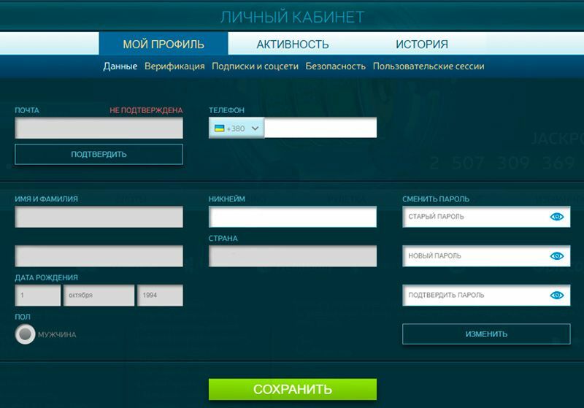584x408 pixels.
Task: Click the Ukraine flag icon in phone field
Action: tap(220, 128)
